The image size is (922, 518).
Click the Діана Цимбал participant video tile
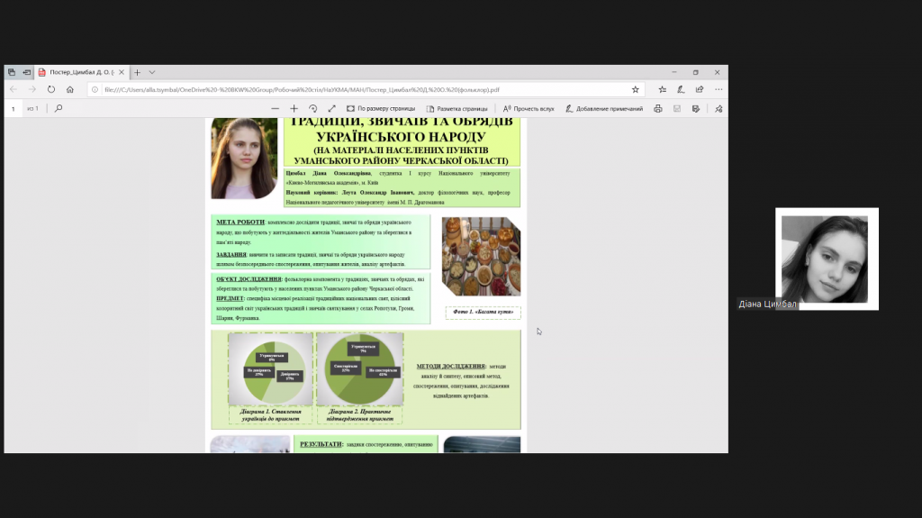(x=827, y=259)
